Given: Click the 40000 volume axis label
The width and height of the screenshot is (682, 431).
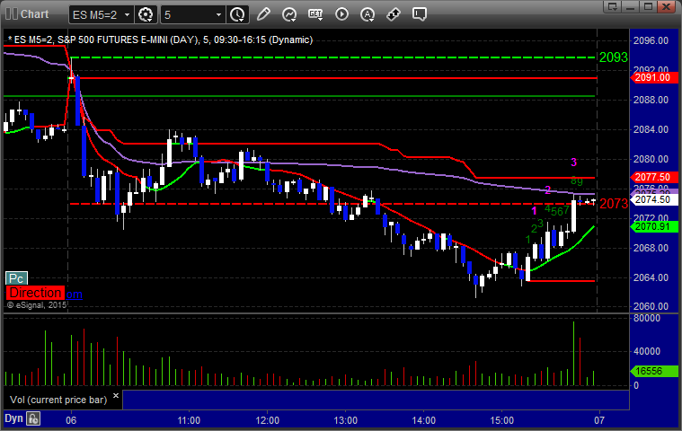Looking at the screenshot, I should coord(647,351).
